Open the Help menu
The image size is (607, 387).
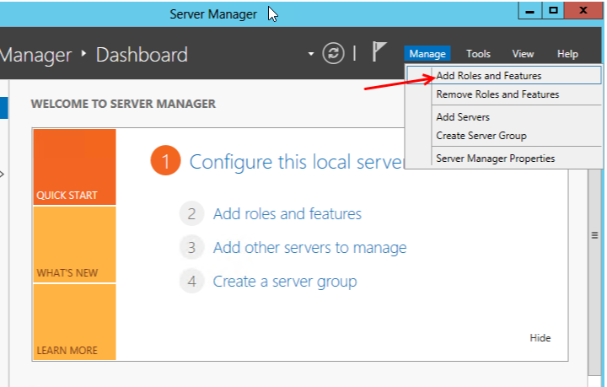pyautogui.click(x=567, y=53)
